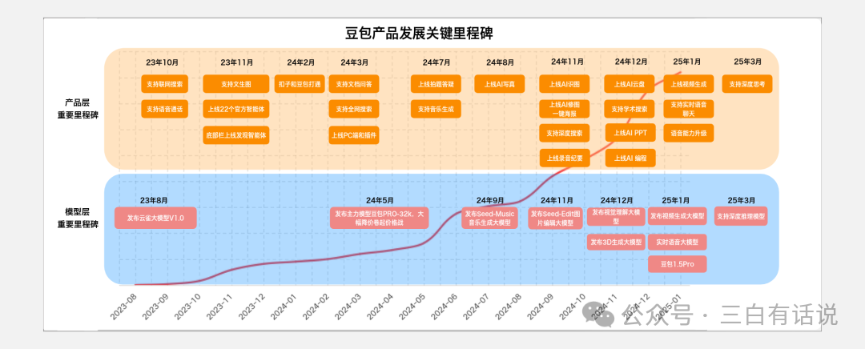865x349 pixels.
Task: Click the 2024-03 axis label
Action: [x=348, y=306]
